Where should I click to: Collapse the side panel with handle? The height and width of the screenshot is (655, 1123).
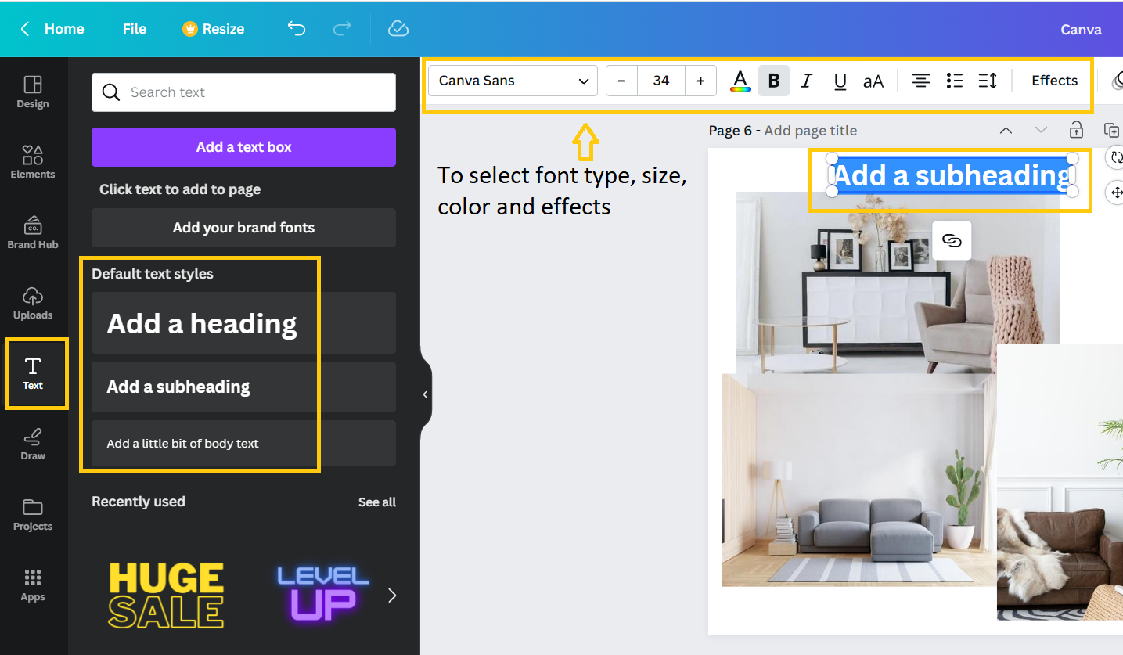point(425,394)
